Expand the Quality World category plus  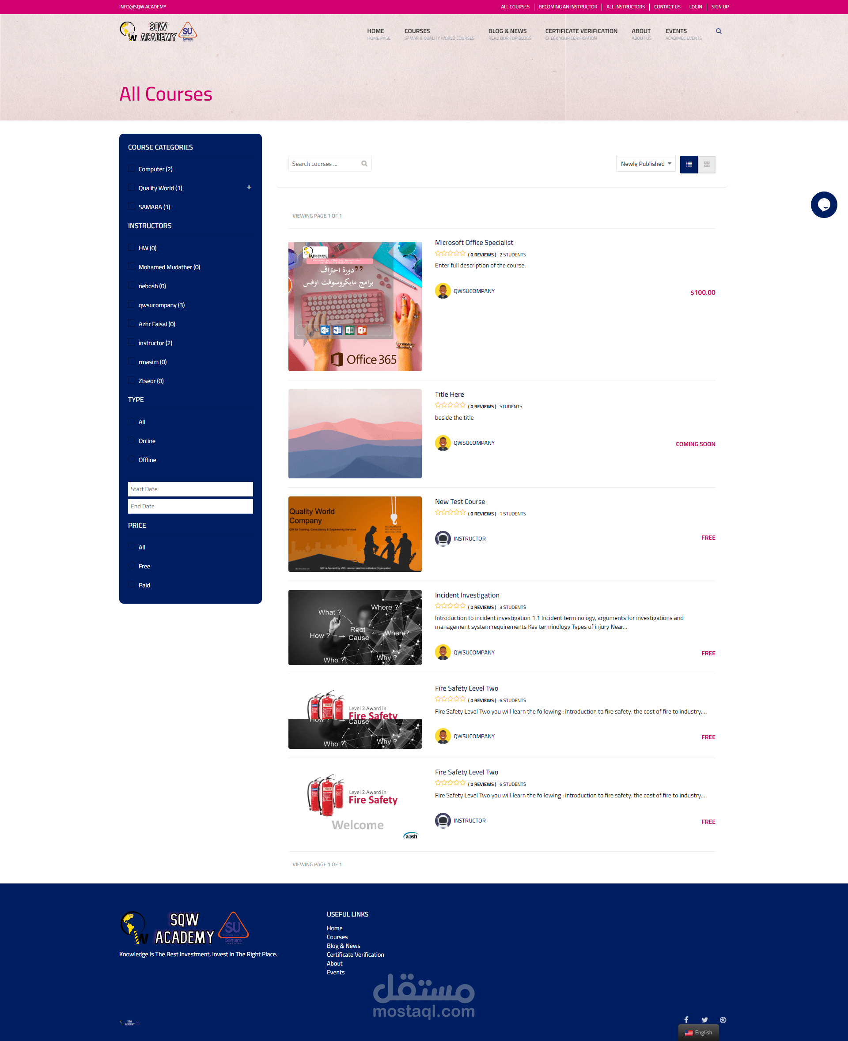(x=249, y=188)
